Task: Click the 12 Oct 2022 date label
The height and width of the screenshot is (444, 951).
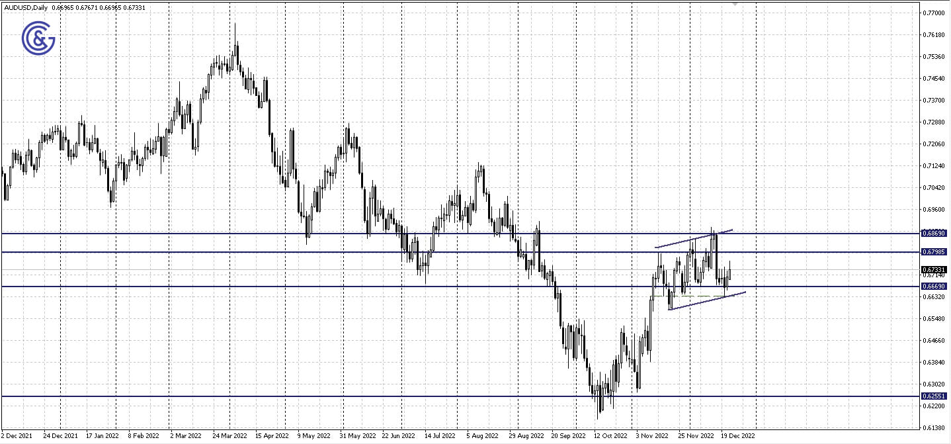Action: [610, 437]
